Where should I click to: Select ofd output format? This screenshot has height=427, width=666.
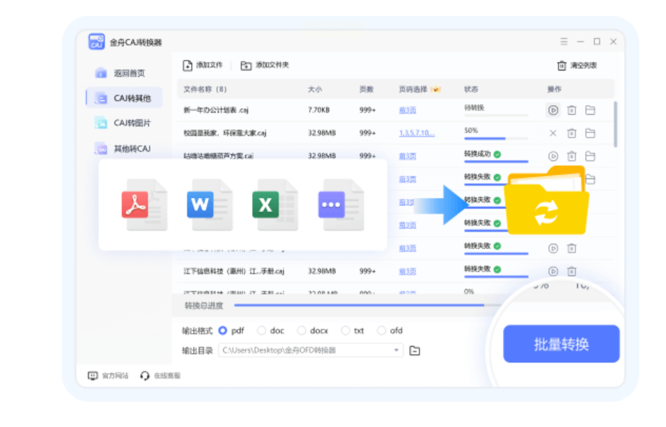(x=381, y=331)
